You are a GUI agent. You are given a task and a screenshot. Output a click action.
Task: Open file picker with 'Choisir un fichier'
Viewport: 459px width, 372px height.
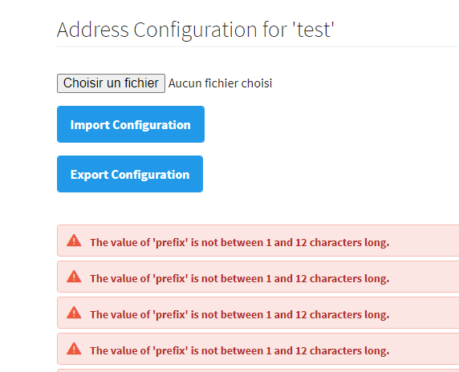pyautogui.click(x=111, y=83)
